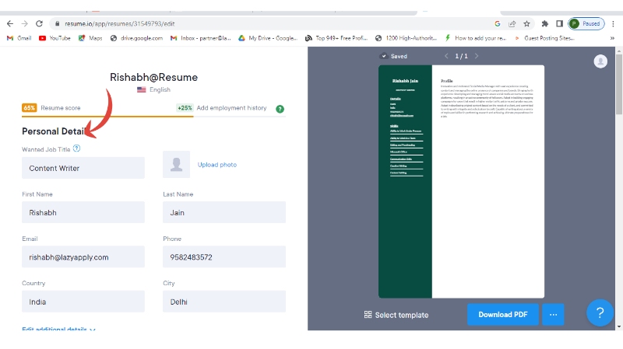This screenshot has width=623, height=349.
Task: Click the more options ellipsis button
Action: (553, 315)
